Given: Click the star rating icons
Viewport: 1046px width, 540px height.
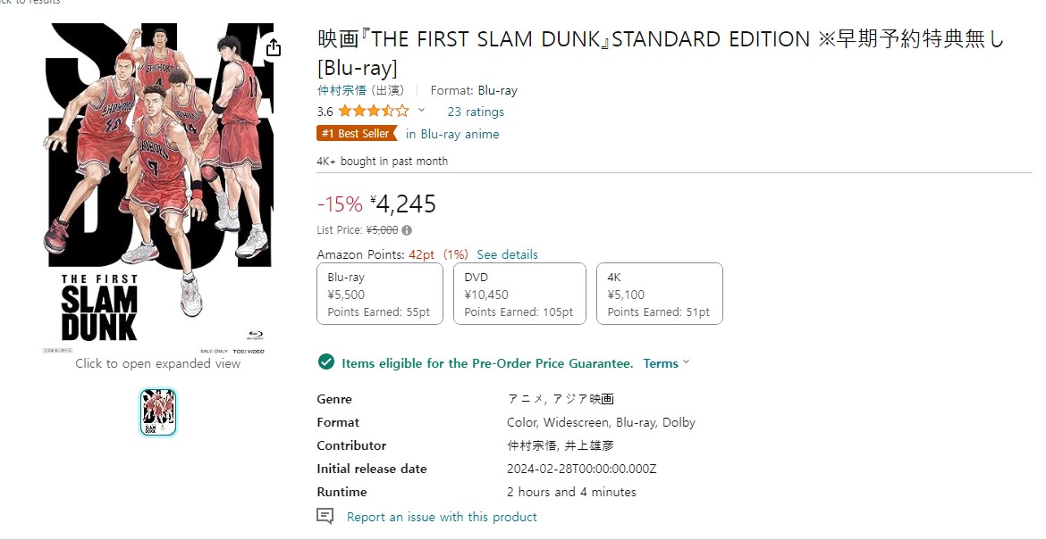Looking at the screenshot, I should click(373, 112).
